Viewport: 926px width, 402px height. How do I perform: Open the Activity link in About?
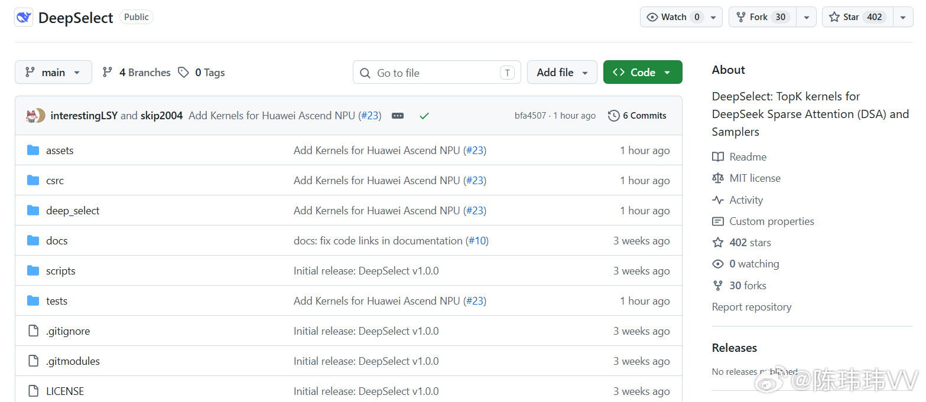coord(746,200)
